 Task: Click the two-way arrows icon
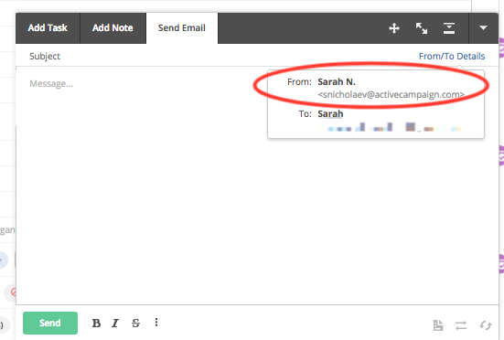[461, 325]
